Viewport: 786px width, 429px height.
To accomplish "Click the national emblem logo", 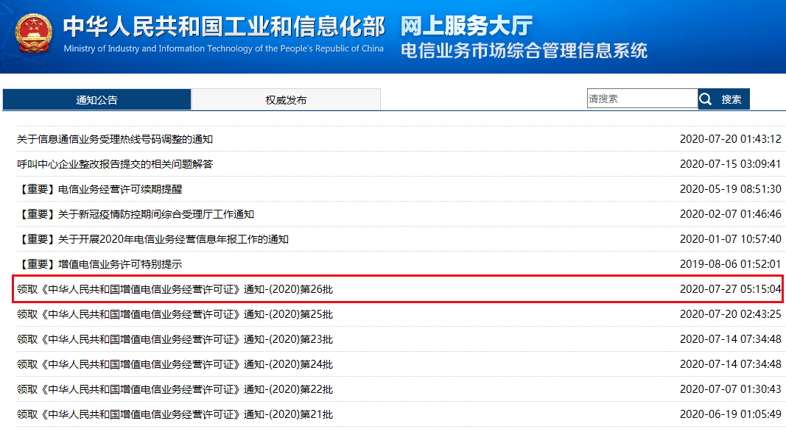I will pyautogui.click(x=34, y=33).
